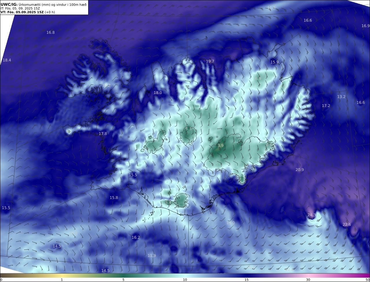The width and height of the screenshot is (370, 282).
Task: Click the 6.9 value over the green area
Action: point(258,79)
